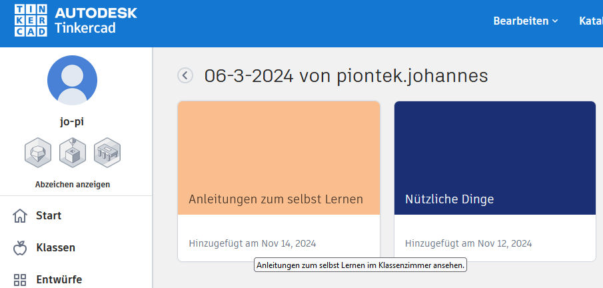The height and width of the screenshot is (288, 603).
Task: Click the four-squares icon beside Entwürfe
Action: pyautogui.click(x=21, y=280)
